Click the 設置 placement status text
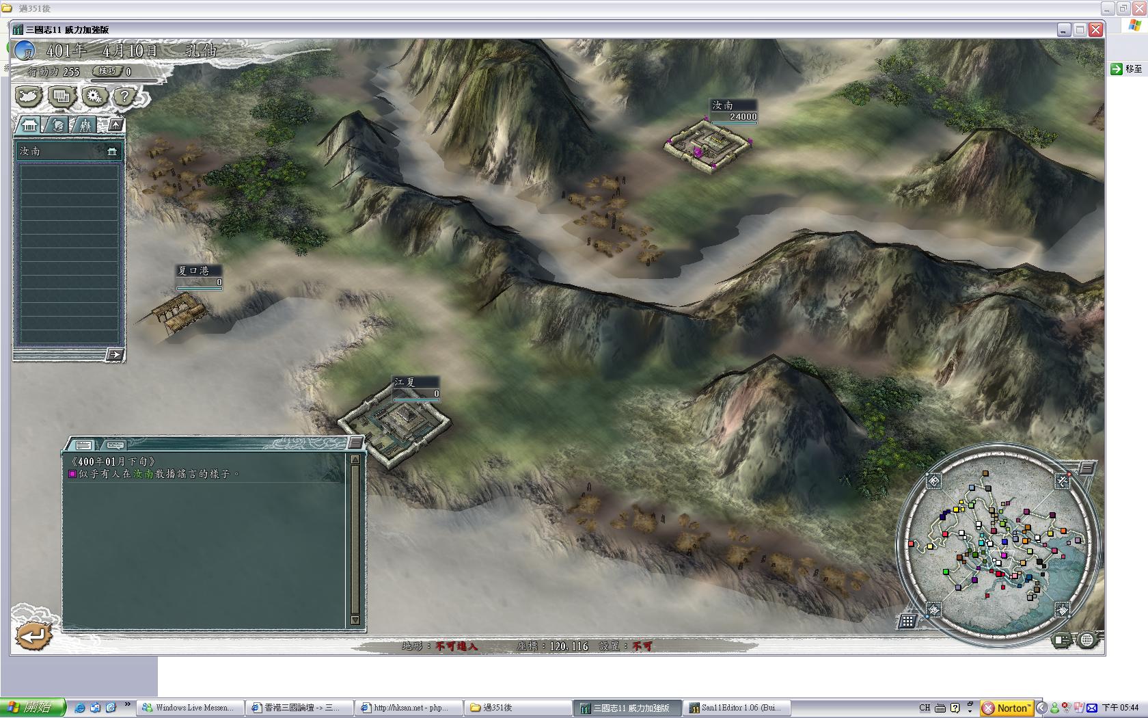1148x718 pixels. click(625, 646)
